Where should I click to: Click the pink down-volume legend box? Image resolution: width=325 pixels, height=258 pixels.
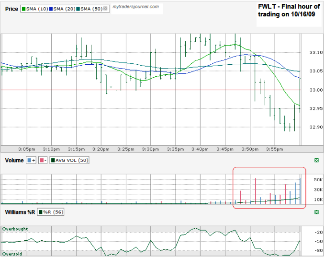pyautogui.click(x=43, y=160)
